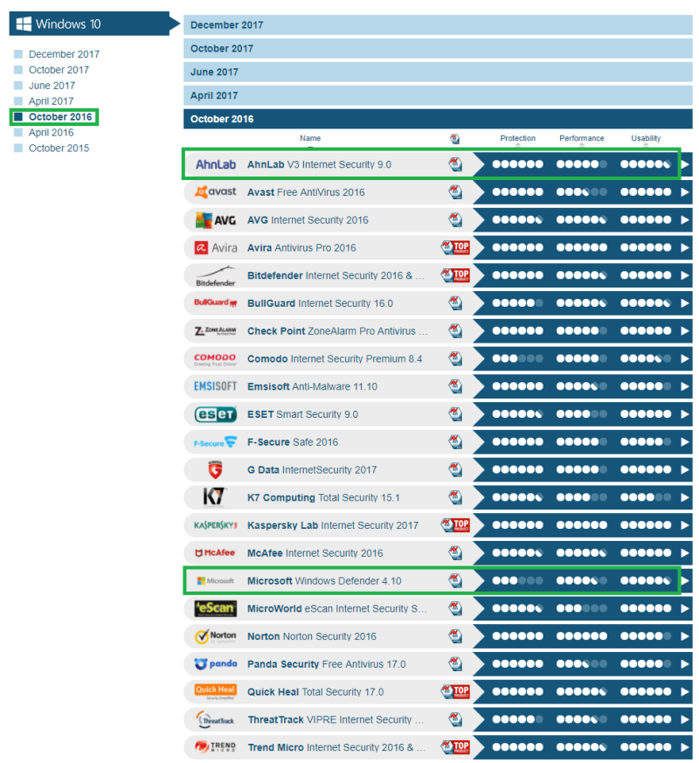Click the ESET logo
The width and height of the screenshot is (699, 763).
[216, 414]
